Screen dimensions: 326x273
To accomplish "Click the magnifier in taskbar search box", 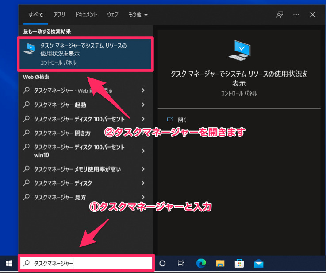I will click(x=26, y=263).
